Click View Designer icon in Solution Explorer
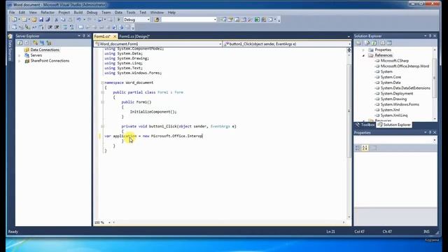The width and height of the screenshot is (448, 252). coord(389,43)
